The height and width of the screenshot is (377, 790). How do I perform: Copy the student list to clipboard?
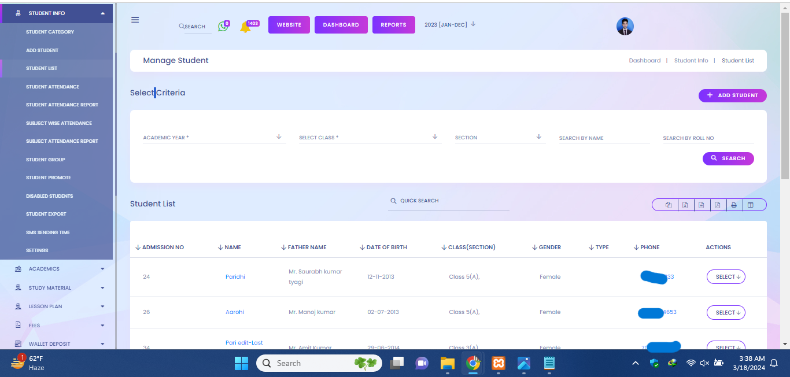click(669, 205)
